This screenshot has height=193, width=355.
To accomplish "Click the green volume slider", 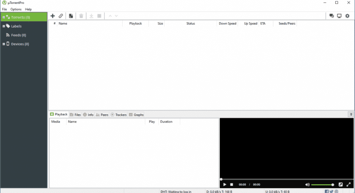I will [x=322, y=184].
